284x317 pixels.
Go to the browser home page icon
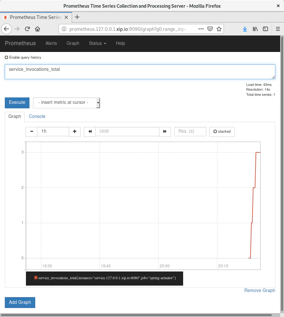tap(37, 29)
